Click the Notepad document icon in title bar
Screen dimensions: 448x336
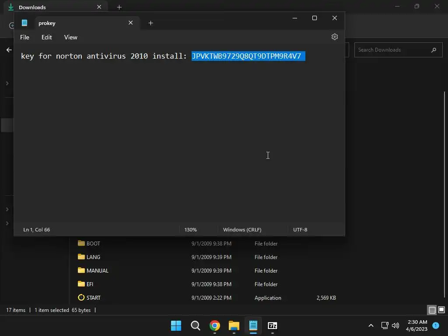point(24,23)
